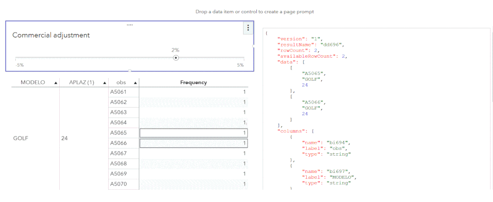493x202 pixels.
Task: Click the Frequency column header
Action: coord(193,82)
